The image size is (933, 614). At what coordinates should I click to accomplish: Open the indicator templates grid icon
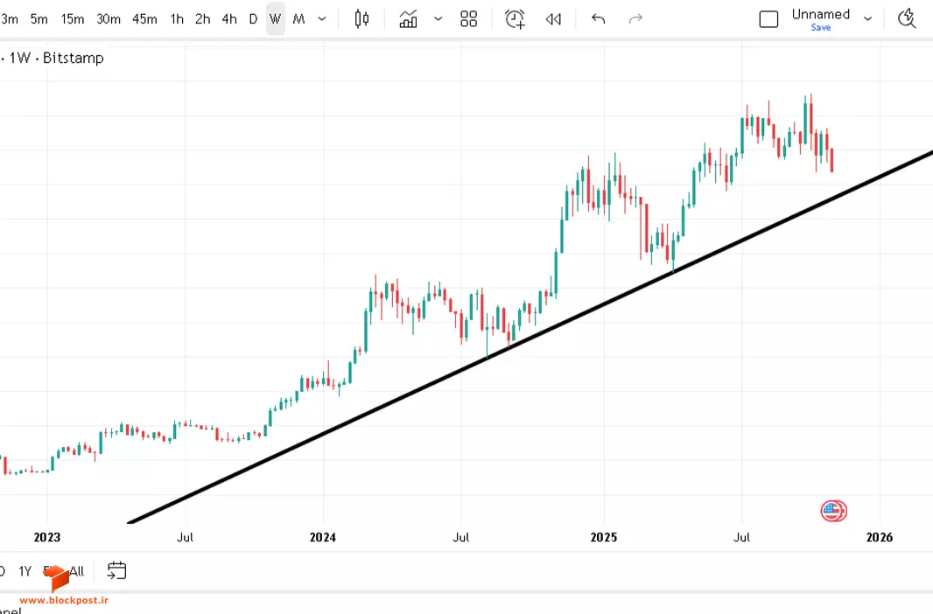(469, 19)
